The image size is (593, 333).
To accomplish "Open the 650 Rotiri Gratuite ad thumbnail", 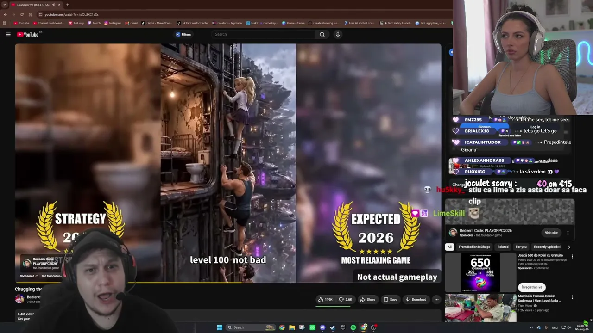I will click(480, 272).
